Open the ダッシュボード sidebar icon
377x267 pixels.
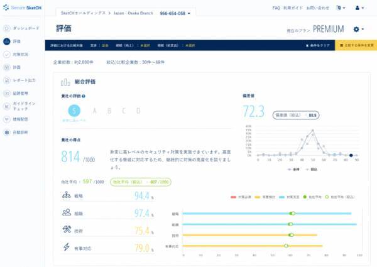6,28
